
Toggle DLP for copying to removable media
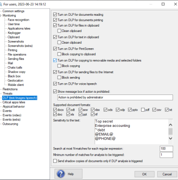point(55,60)
